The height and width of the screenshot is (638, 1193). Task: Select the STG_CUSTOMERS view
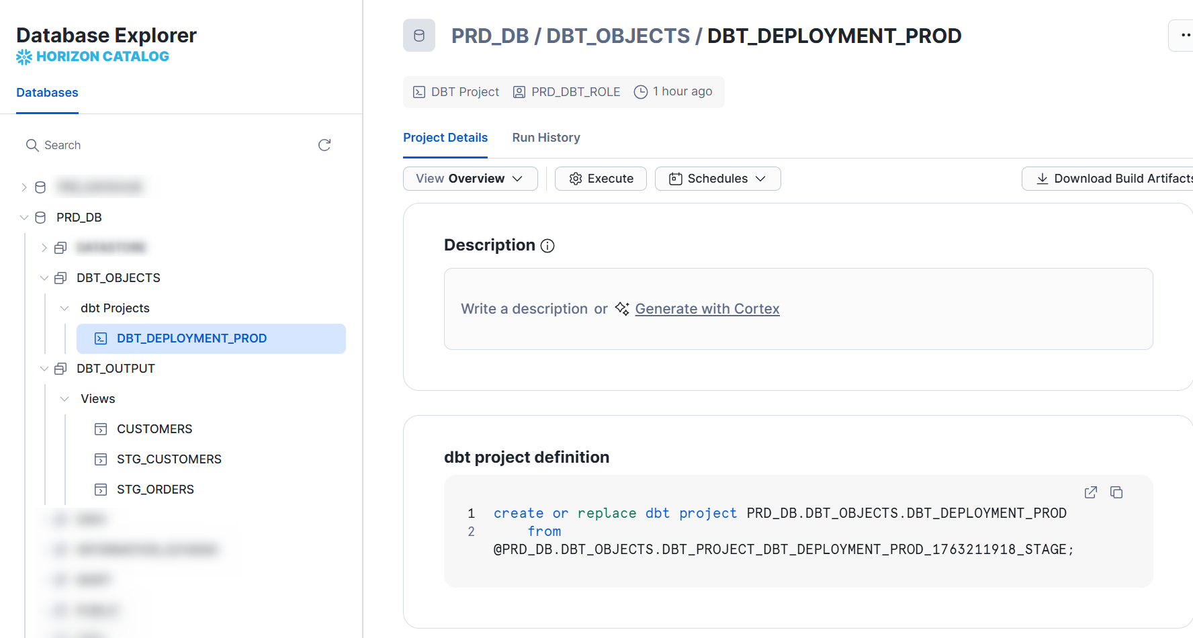(x=169, y=459)
